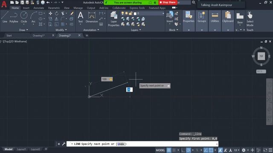Click the new drawing tab plus button
273x153 pixels.
87,36
